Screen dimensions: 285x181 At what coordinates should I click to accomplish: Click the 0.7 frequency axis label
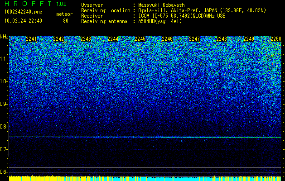4,149
